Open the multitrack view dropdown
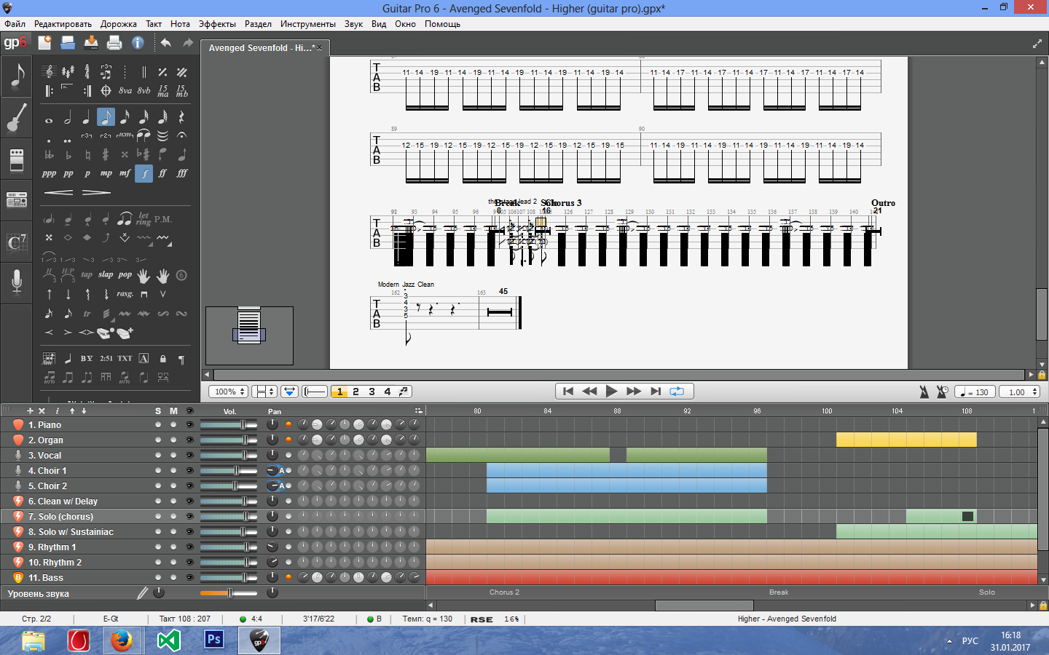Image resolution: width=1049 pixels, height=655 pixels. 289,392
